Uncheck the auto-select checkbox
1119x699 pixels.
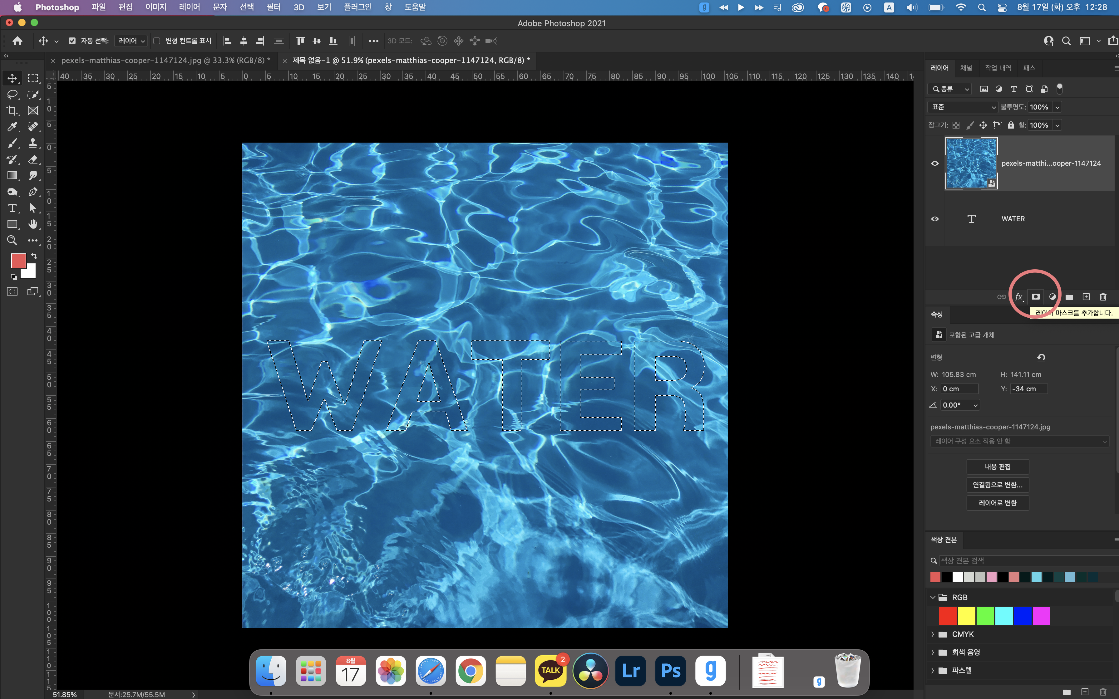tap(72, 41)
